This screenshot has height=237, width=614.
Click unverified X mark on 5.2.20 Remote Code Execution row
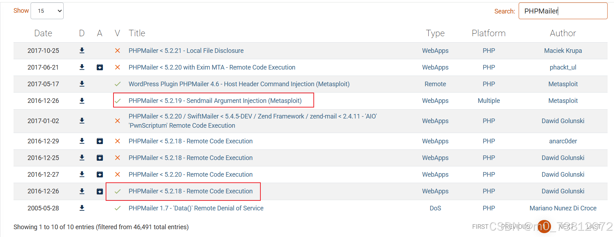(117, 175)
